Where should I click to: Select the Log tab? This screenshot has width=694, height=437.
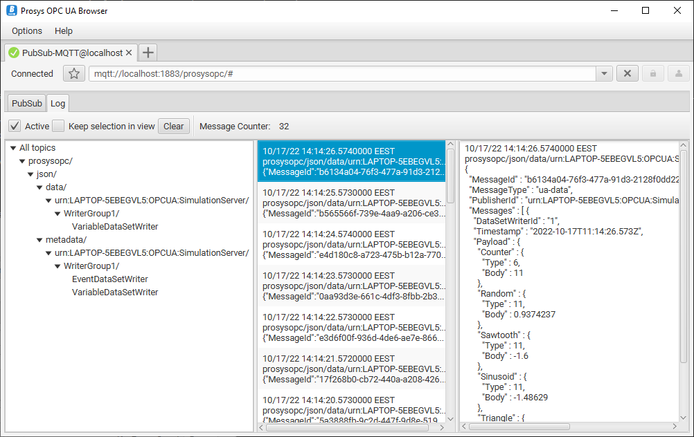coord(57,103)
